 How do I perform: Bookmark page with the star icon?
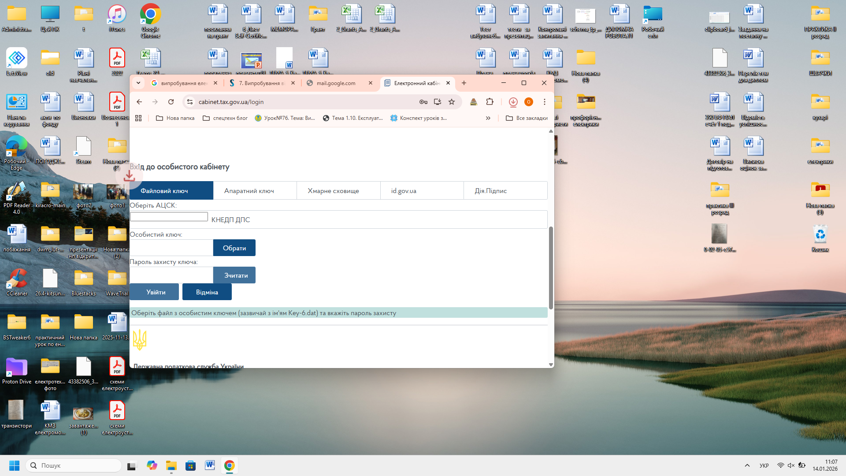452,102
